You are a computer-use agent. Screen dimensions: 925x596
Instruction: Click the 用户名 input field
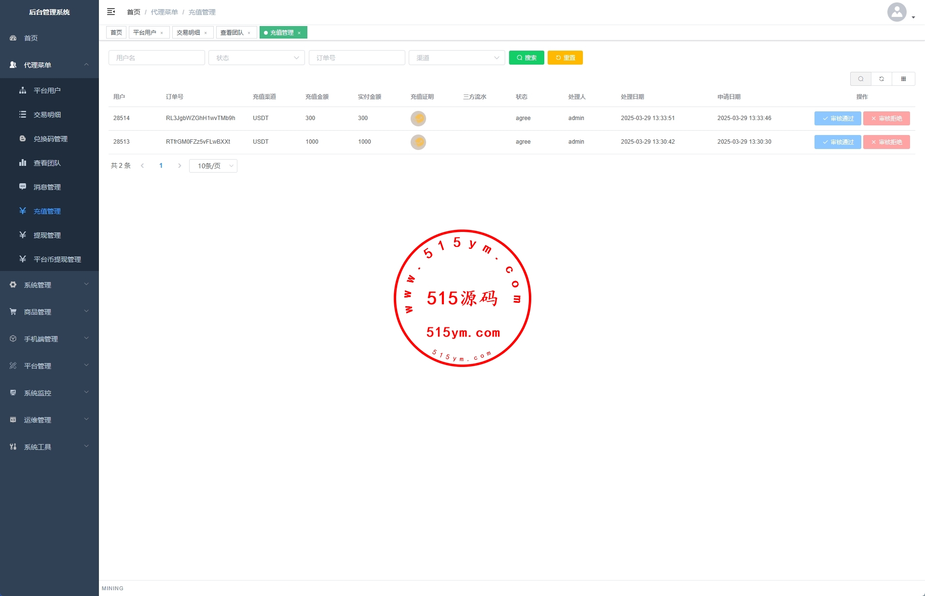click(156, 58)
